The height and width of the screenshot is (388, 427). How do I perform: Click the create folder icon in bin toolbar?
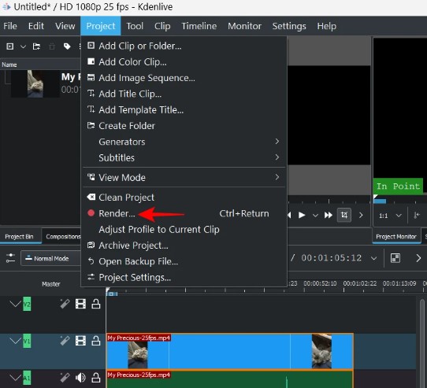tap(36, 46)
